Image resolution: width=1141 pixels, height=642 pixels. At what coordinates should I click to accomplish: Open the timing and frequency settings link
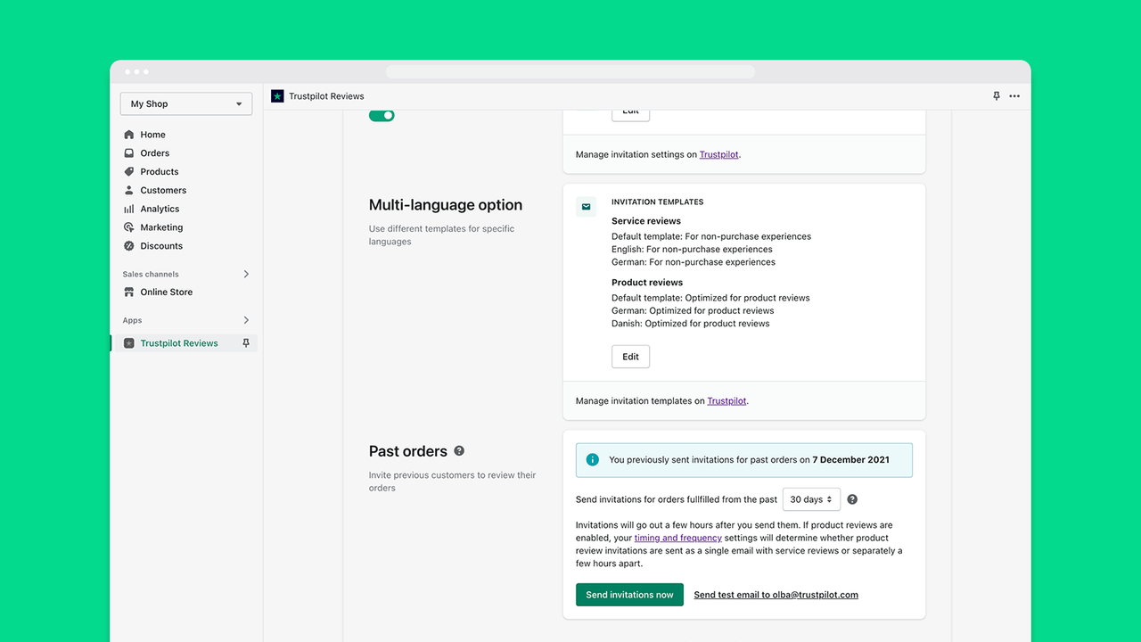pos(678,538)
